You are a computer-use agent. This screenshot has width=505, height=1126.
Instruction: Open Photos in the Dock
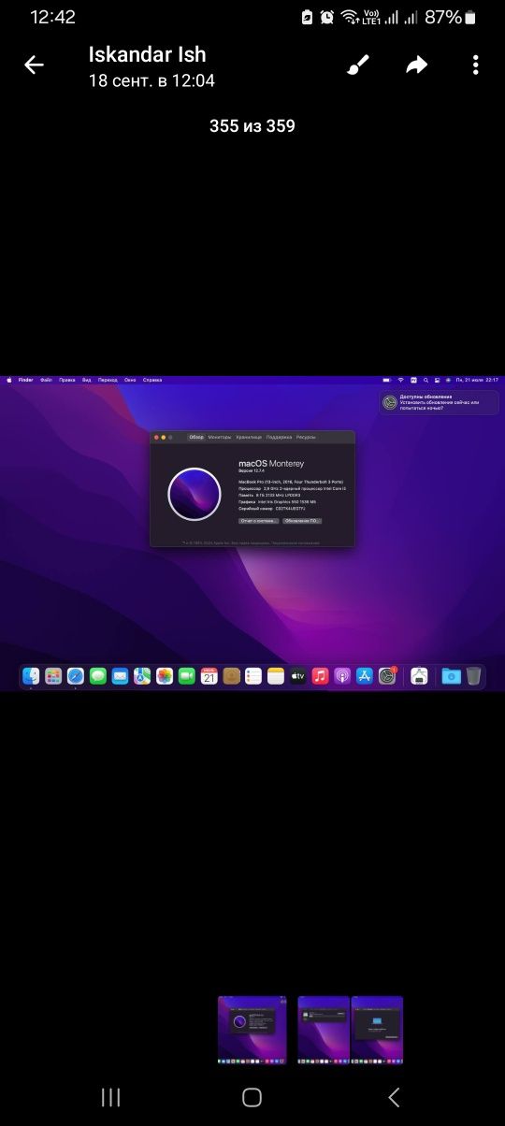coord(165,675)
